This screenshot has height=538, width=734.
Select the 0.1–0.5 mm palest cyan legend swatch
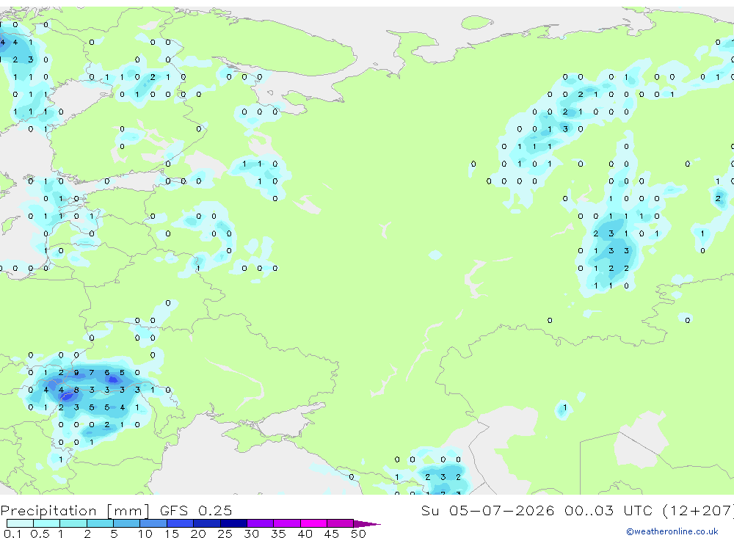(x=20, y=523)
